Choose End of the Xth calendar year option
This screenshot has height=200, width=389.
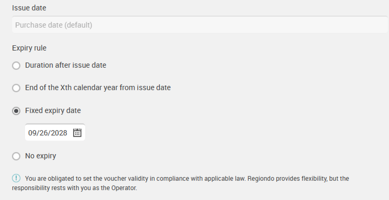coord(16,88)
